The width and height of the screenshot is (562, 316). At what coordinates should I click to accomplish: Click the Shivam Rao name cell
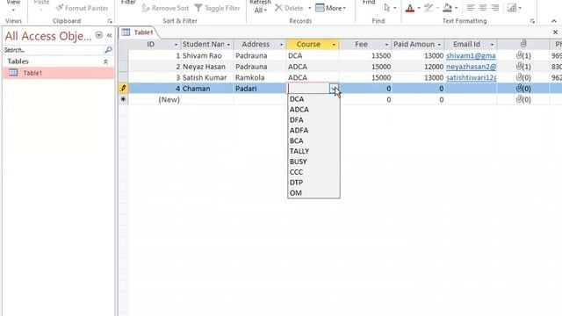tap(207, 55)
